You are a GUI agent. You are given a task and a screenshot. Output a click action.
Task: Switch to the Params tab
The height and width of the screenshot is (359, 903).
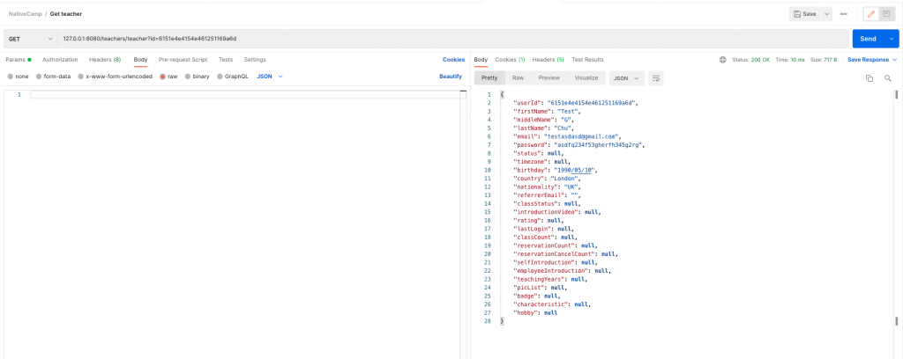click(x=18, y=60)
